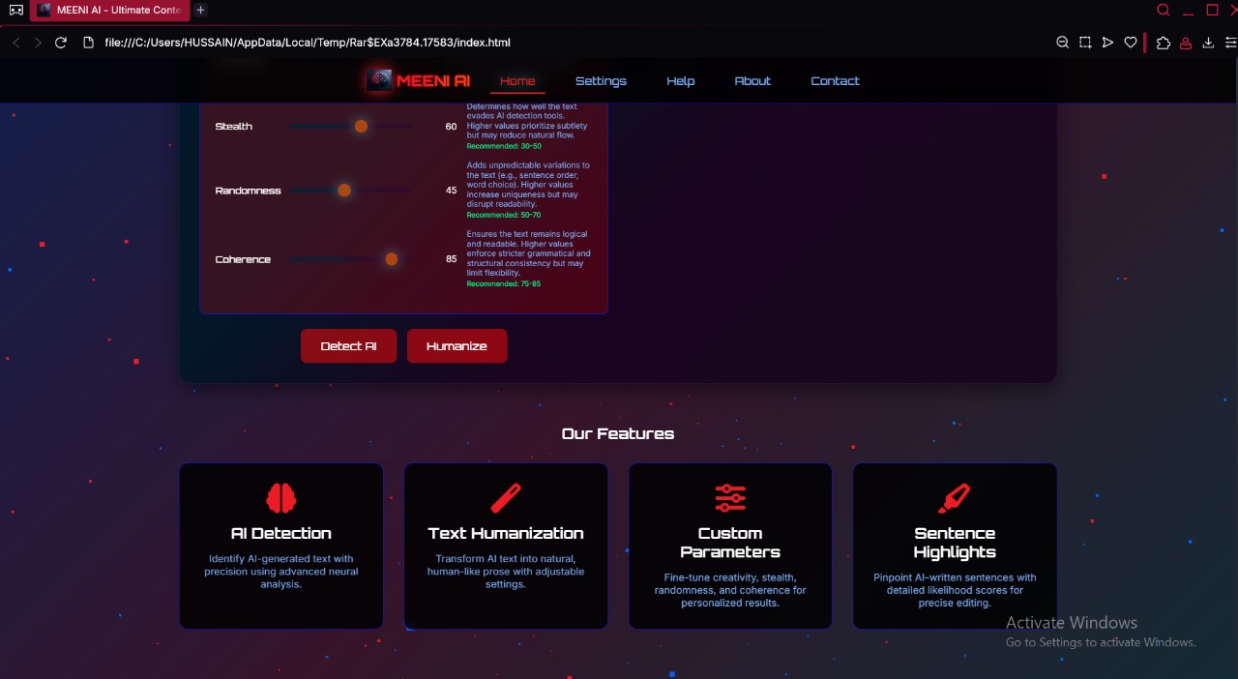This screenshot has height=679, width=1238.
Task: Click the Detect AI button
Action: point(348,346)
